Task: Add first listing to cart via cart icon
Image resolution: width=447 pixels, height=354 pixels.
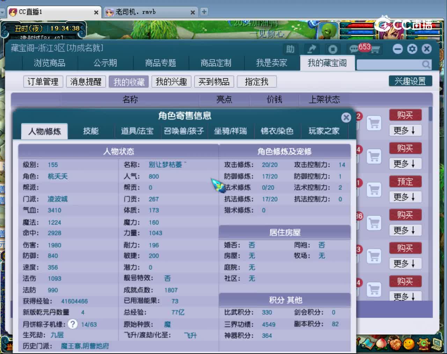Action: point(374,123)
